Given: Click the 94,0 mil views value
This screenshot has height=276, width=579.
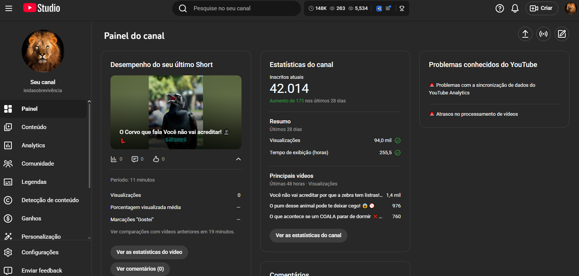Looking at the screenshot, I should pyautogui.click(x=383, y=140).
